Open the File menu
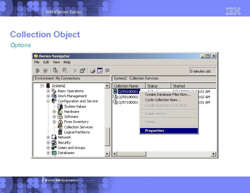 (37, 62)
